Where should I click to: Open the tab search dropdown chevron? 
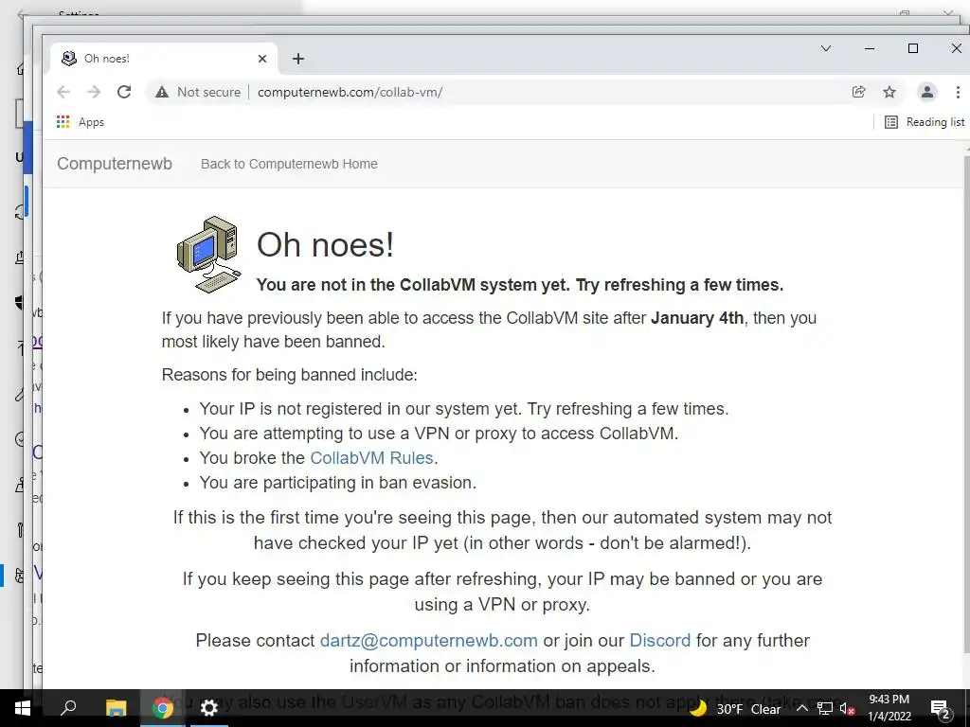[826, 48]
